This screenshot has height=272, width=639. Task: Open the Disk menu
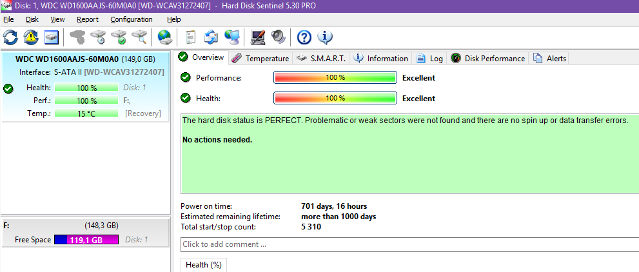[x=32, y=19]
